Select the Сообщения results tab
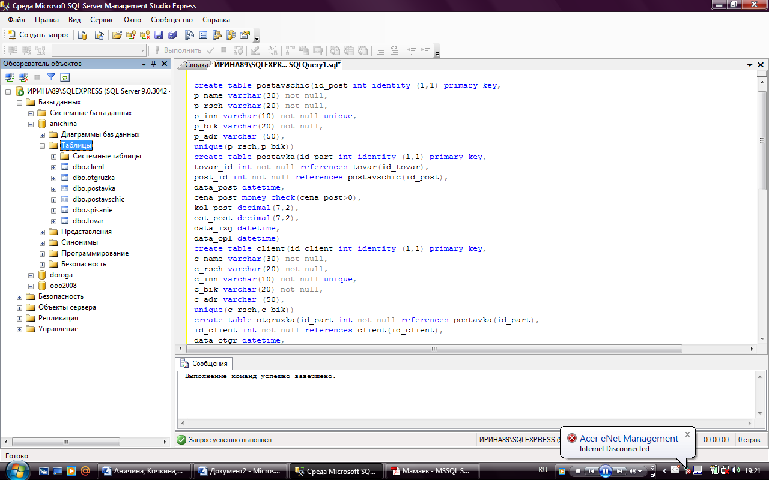This screenshot has width=769, height=480. point(204,364)
